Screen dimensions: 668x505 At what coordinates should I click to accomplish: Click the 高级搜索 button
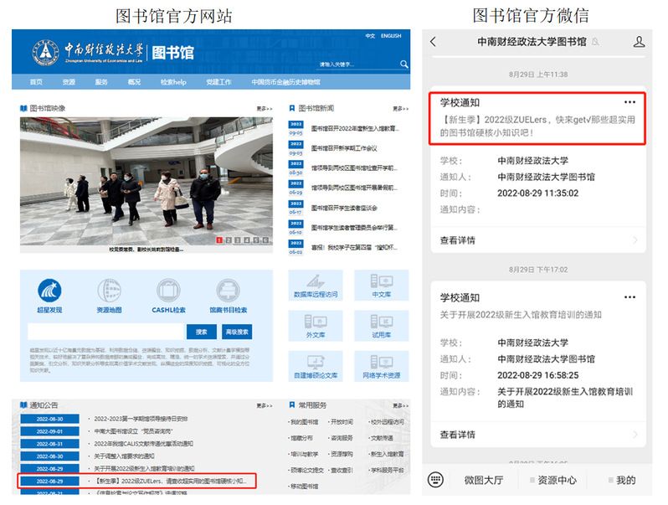tap(237, 332)
